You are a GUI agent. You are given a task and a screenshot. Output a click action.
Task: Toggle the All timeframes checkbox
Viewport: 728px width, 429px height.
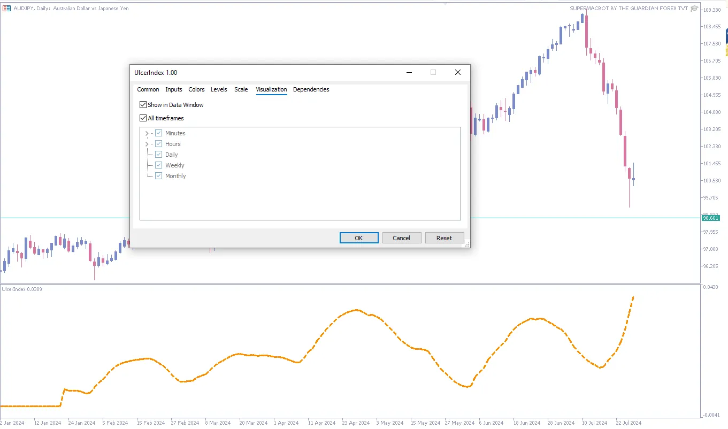pyautogui.click(x=143, y=118)
